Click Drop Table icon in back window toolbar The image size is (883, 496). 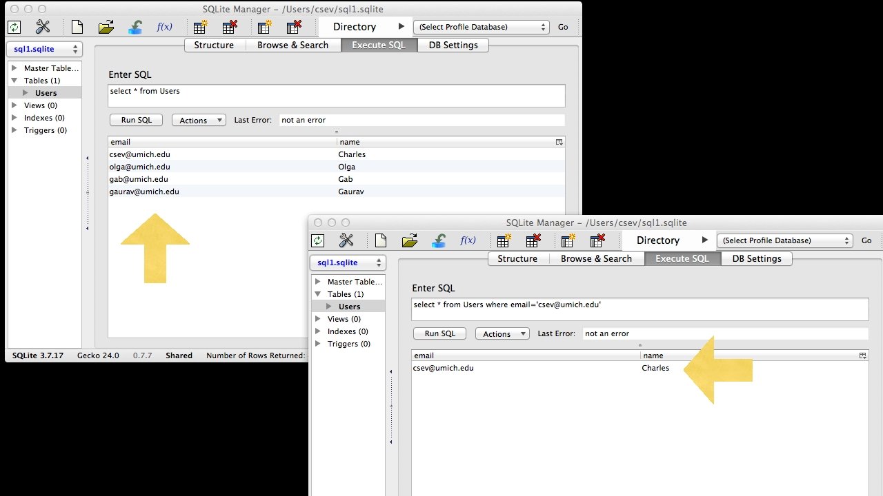230,27
